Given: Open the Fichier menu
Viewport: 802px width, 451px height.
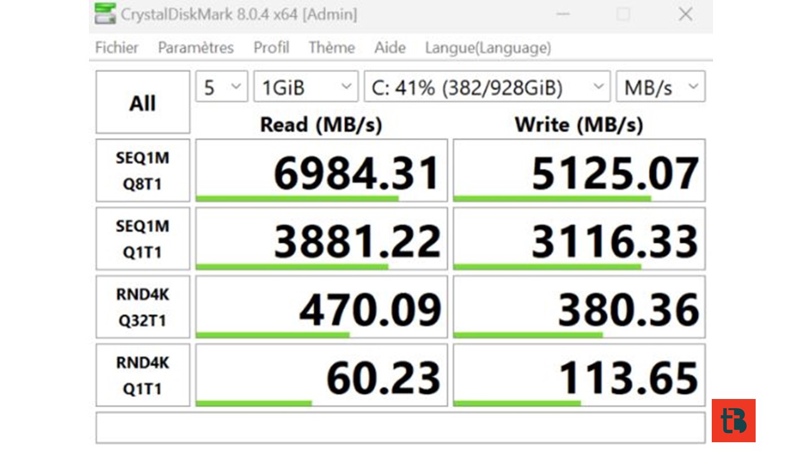Looking at the screenshot, I should tap(117, 48).
